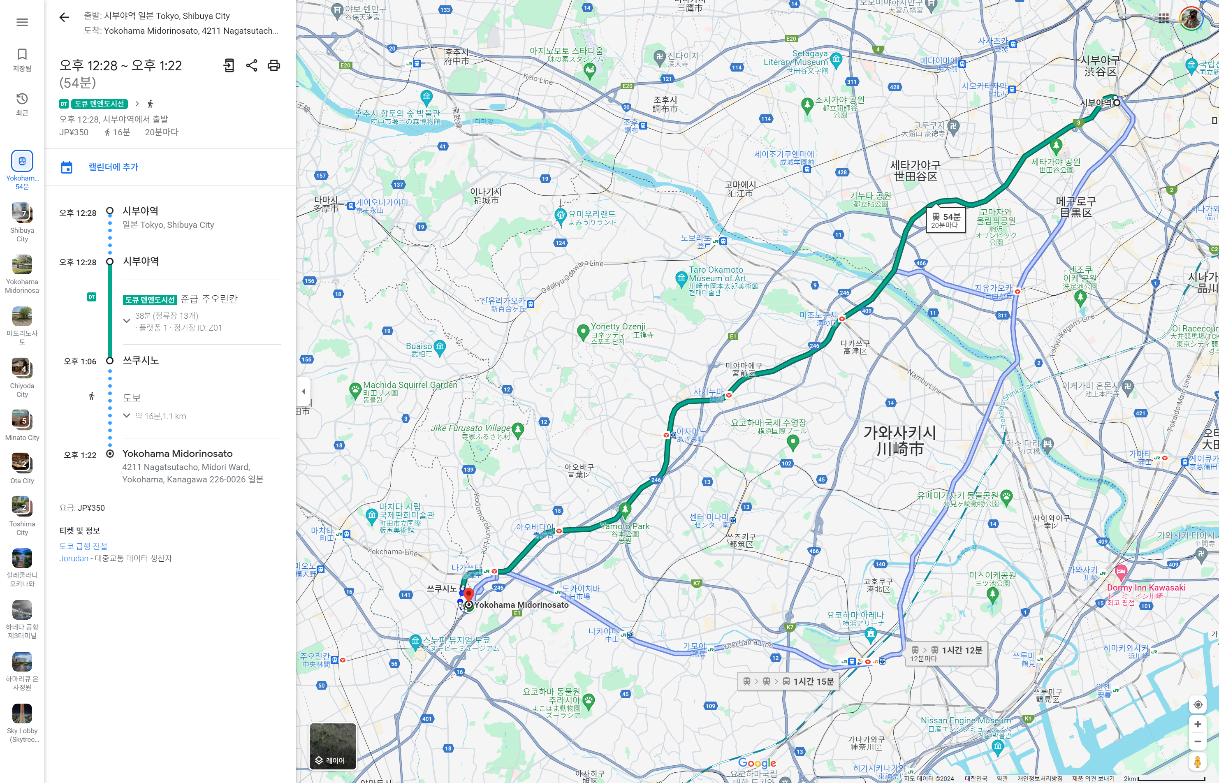The width and height of the screenshot is (1219, 783).
Task: Open the Google apps grid icon
Action: [x=1163, y=19]
